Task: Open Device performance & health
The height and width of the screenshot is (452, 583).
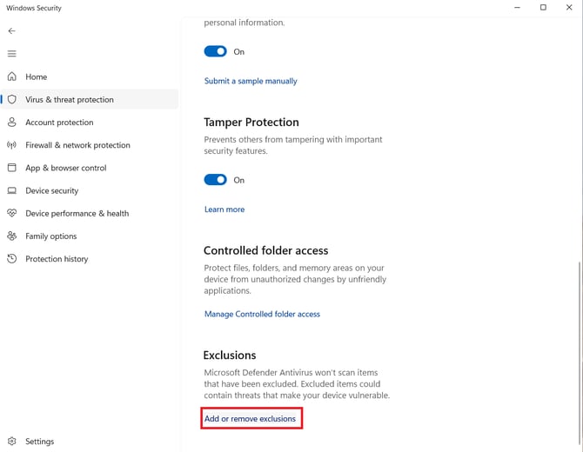Action: coord(90,214)
